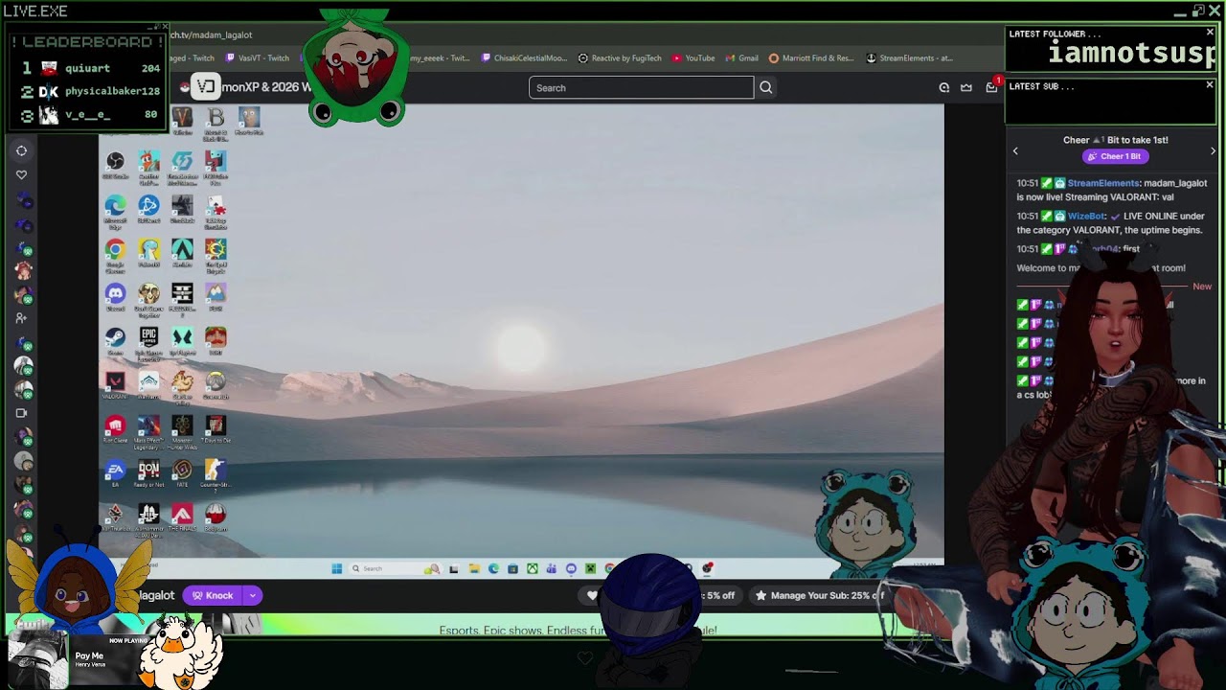Select the Aimlabs desktop icon
The width and height of the screenshot is (1226, 690).
[x=182, y=254]
